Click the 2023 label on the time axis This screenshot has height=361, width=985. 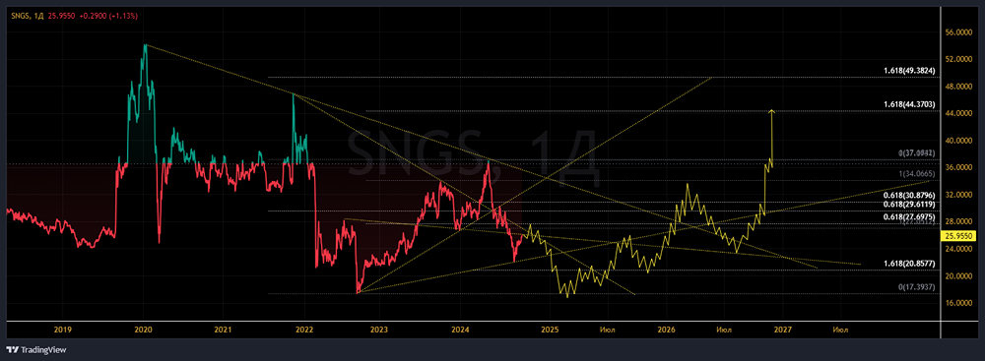379,329
